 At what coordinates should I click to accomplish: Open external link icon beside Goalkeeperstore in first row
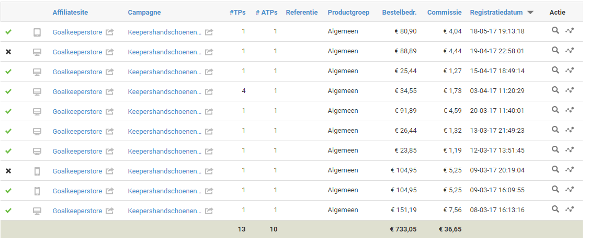tap(109, 32)
